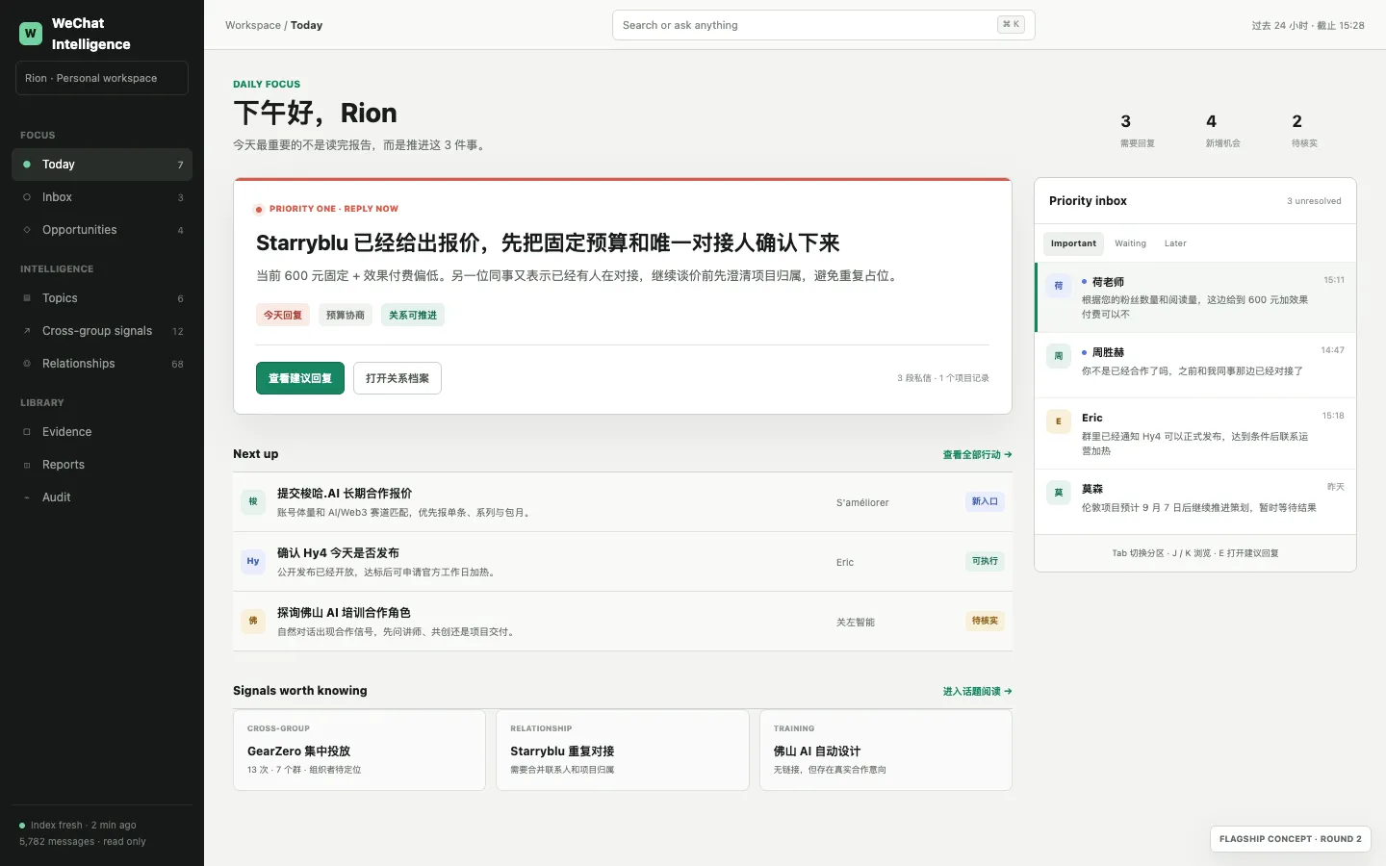This screenshot has width=1386, height=866.
Task: Open the Rion · Personal workspace switcher
Action: pyautogui.click(x=102, y=78)
